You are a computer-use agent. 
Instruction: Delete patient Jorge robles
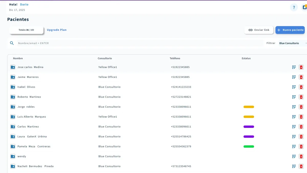(301, 107)
